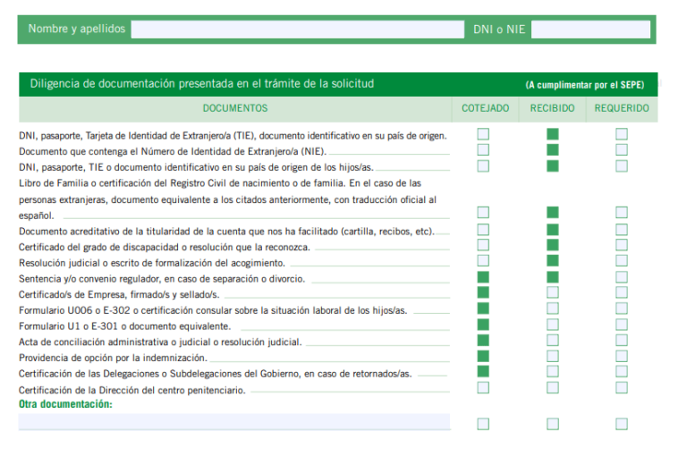Check COTEJADO for documento identificativo de los hijos/as
The width and height of the screenshot is (687, 456).
point(483,166)
